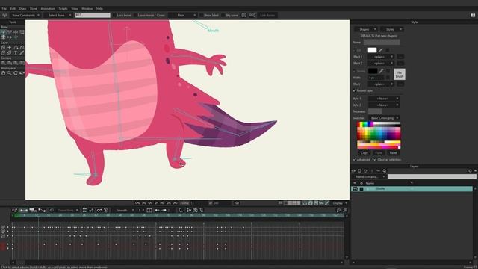This screenshot has height=269, width=478.
Task: Select the Select Bone tool in Tools
Action: [x=3, y=31]
